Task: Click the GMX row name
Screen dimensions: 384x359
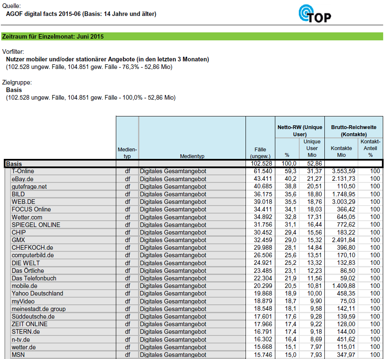Action: [x=18, y=240]
